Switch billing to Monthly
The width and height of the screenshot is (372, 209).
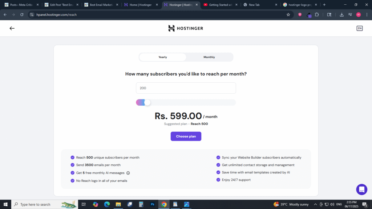coord(209,57)
